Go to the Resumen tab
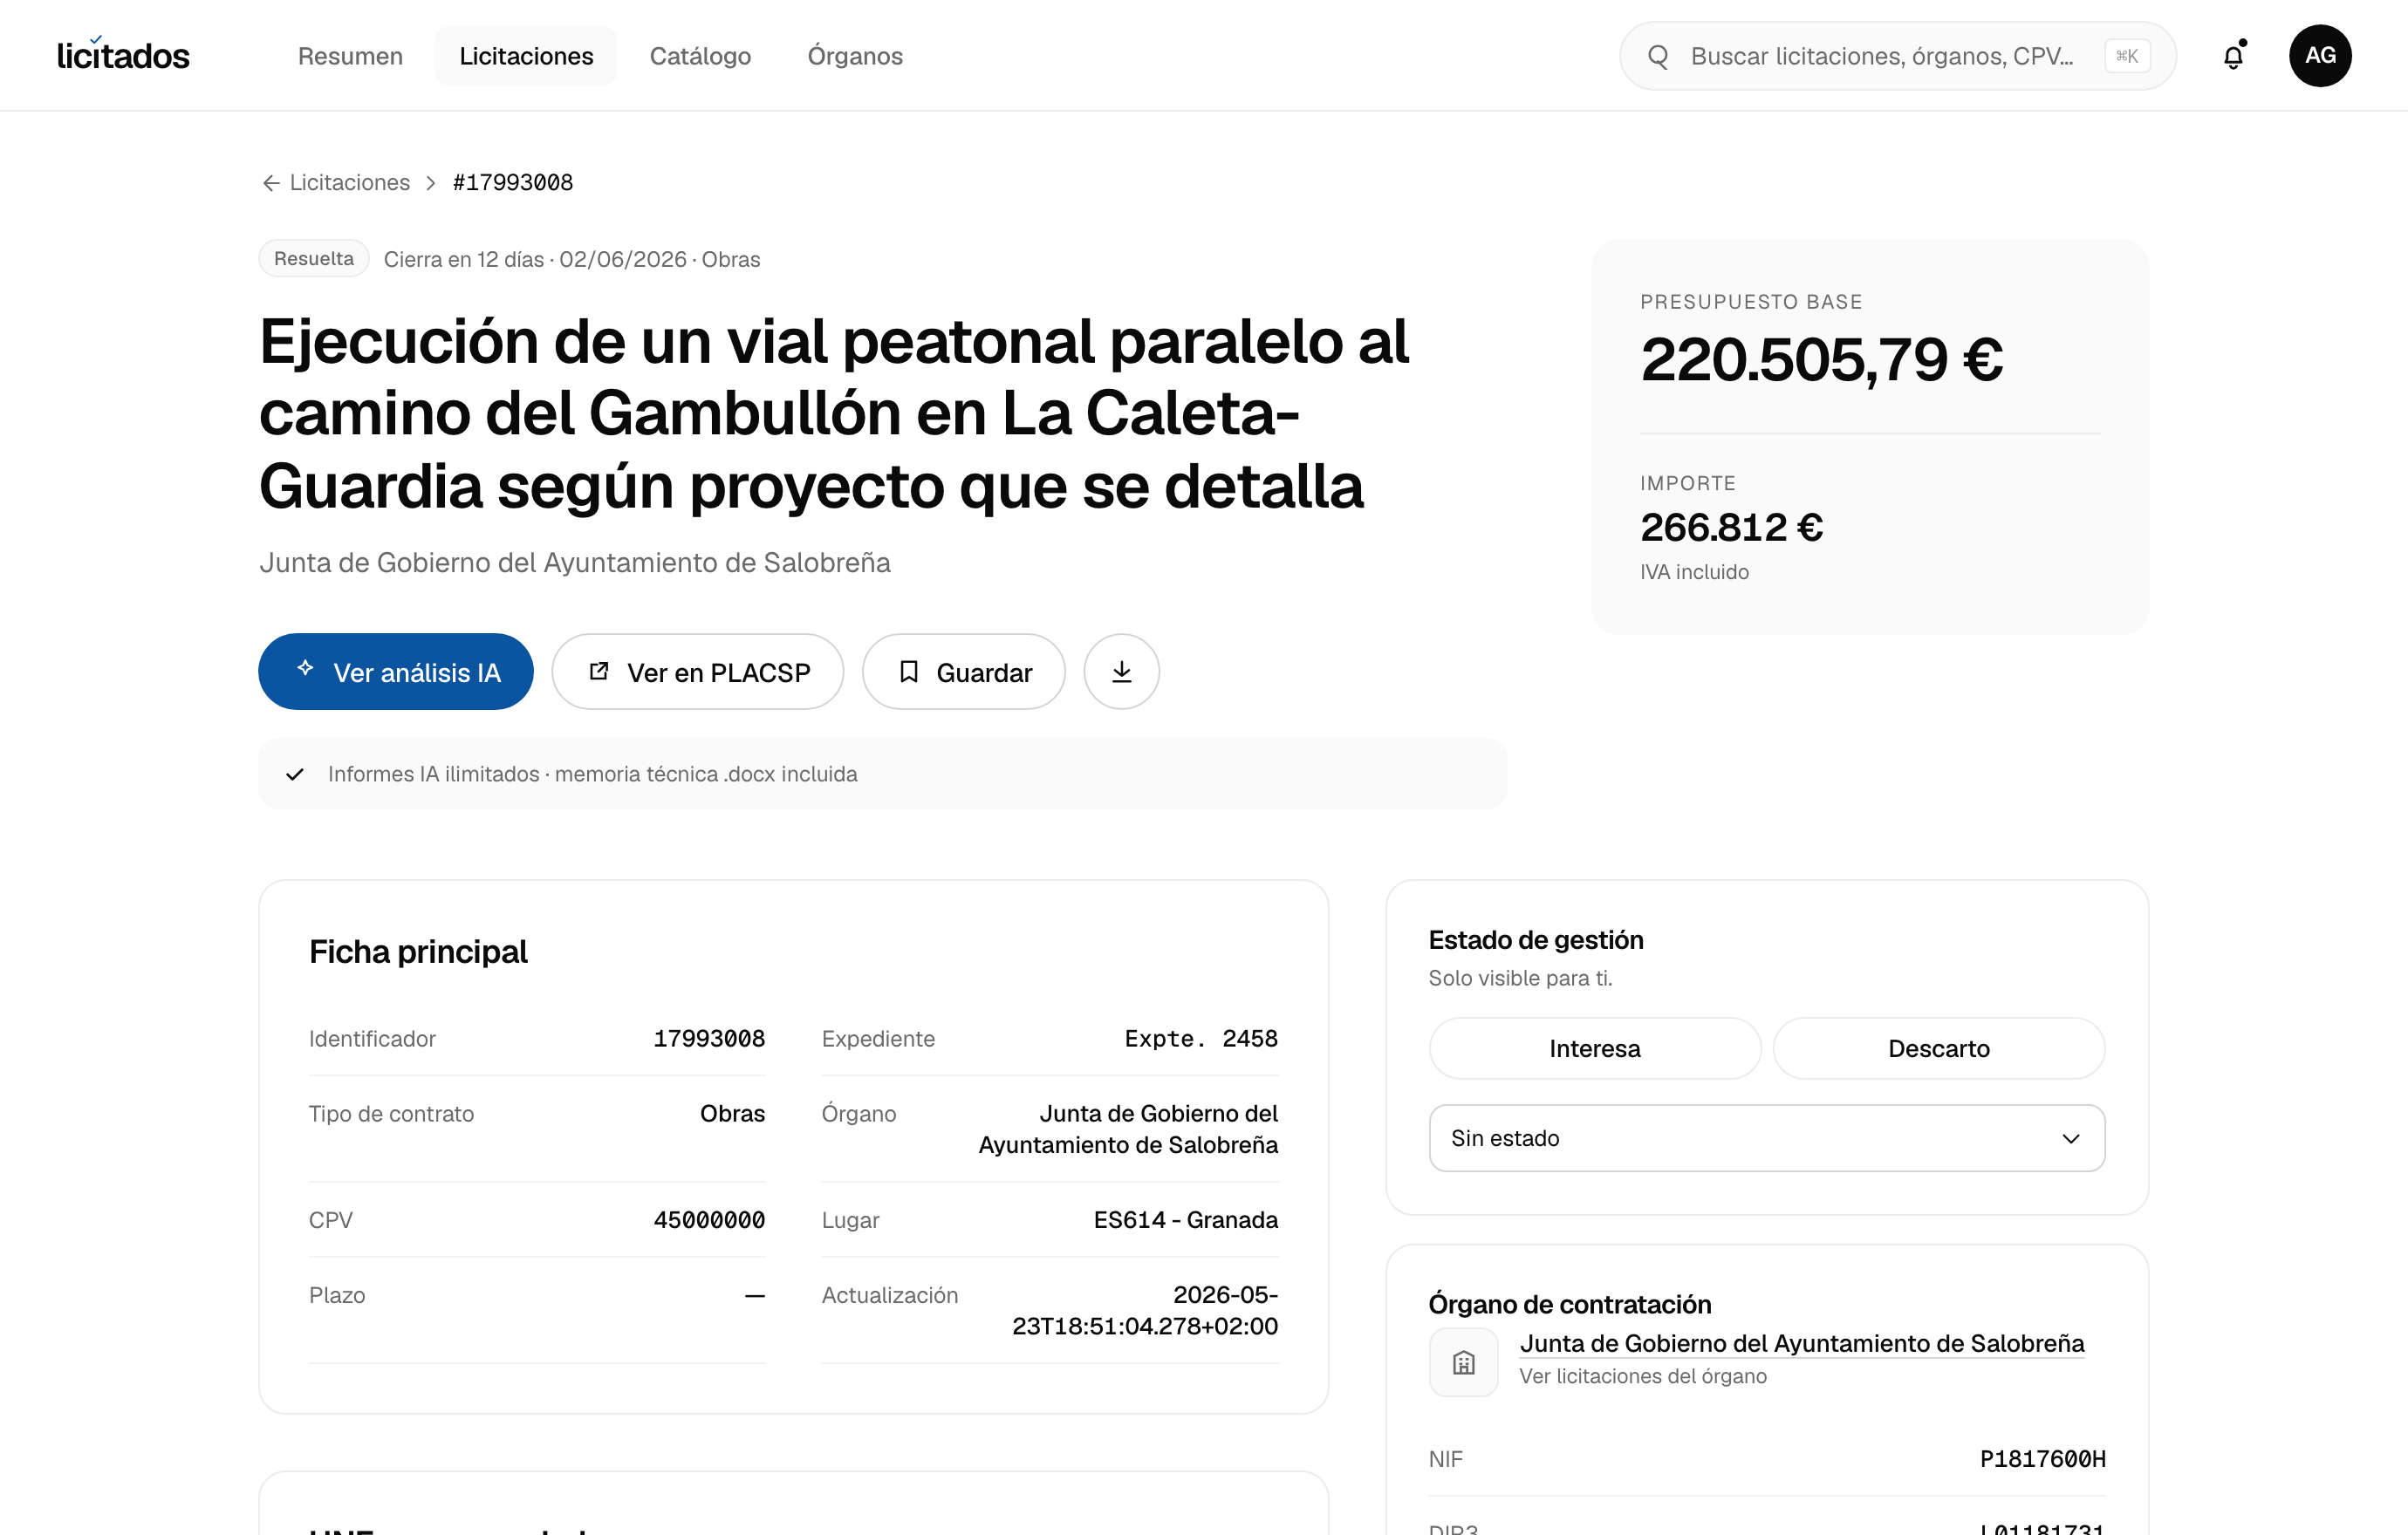The height and width of the screenshot is (1535, 2408). [x=350, y=56]
